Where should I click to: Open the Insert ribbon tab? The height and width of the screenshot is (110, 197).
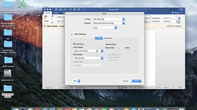click(x=56, y=13)
